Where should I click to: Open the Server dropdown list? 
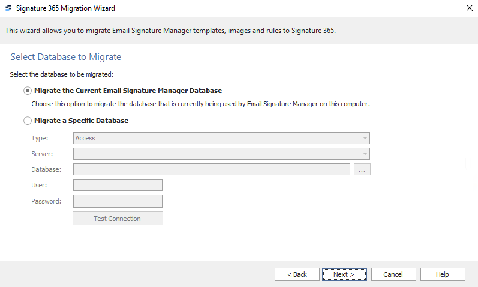(221, 154)
